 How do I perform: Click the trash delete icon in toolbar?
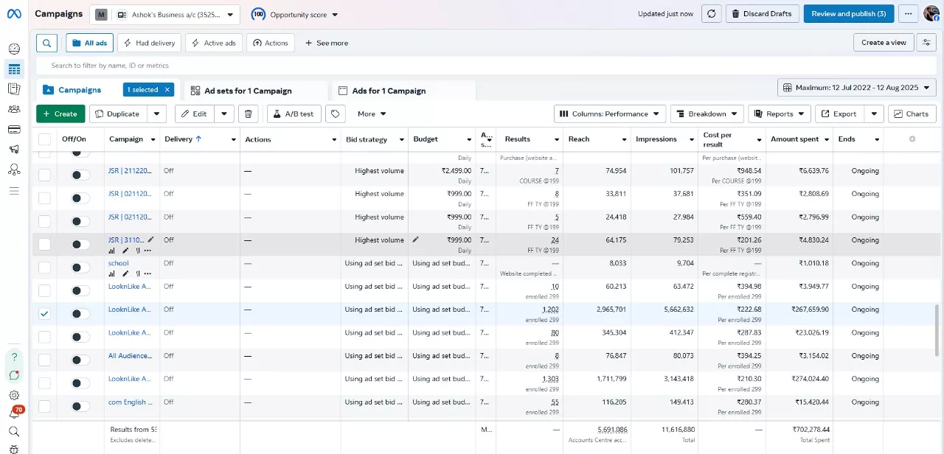tap(249, 114)
